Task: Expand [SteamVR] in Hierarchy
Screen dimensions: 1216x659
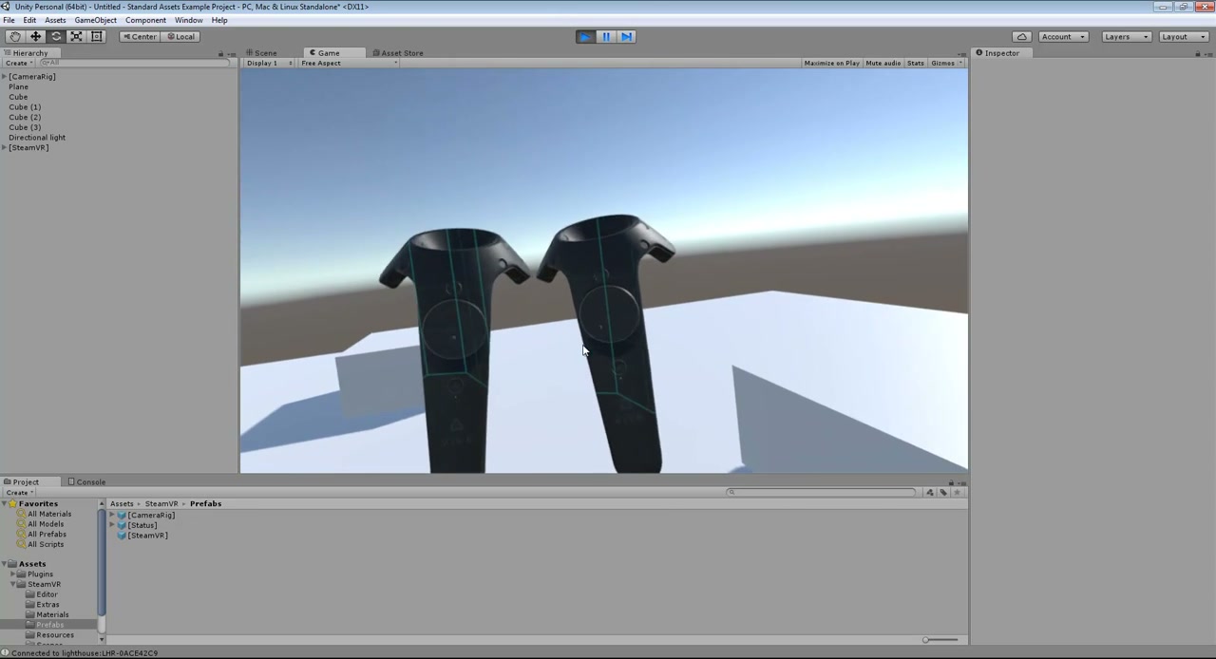Action: pos(5,147)
